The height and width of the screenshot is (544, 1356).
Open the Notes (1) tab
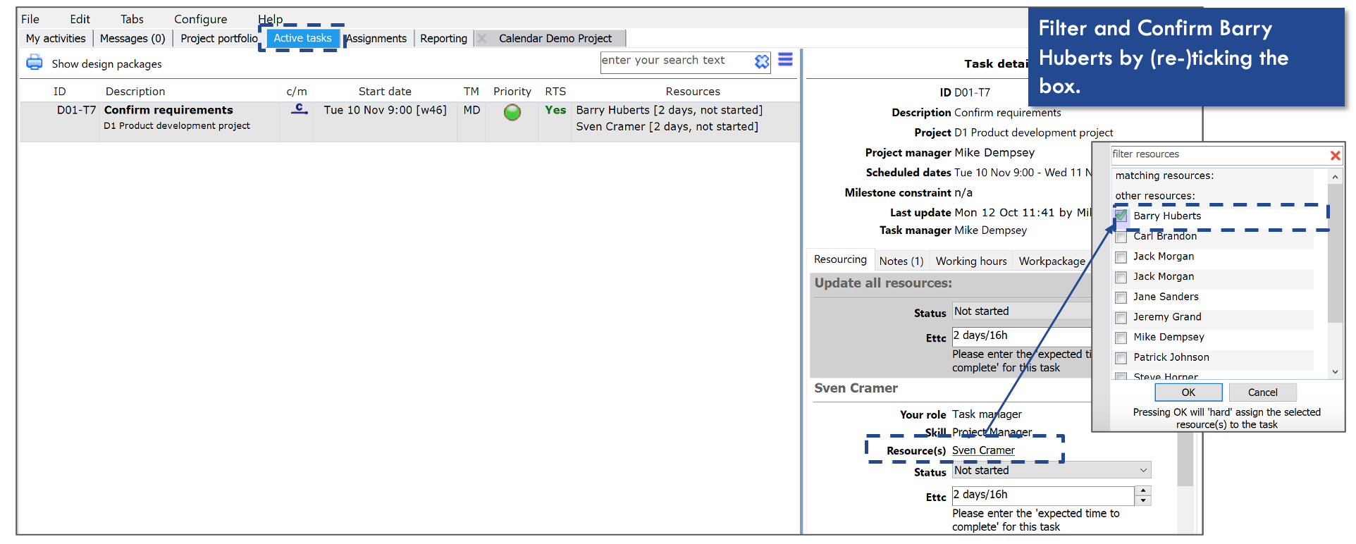pos(901,261)
